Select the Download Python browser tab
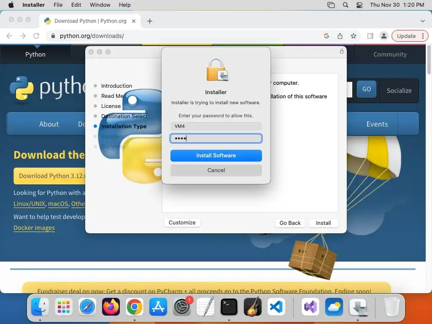432x324 pixels. (90, 21)
